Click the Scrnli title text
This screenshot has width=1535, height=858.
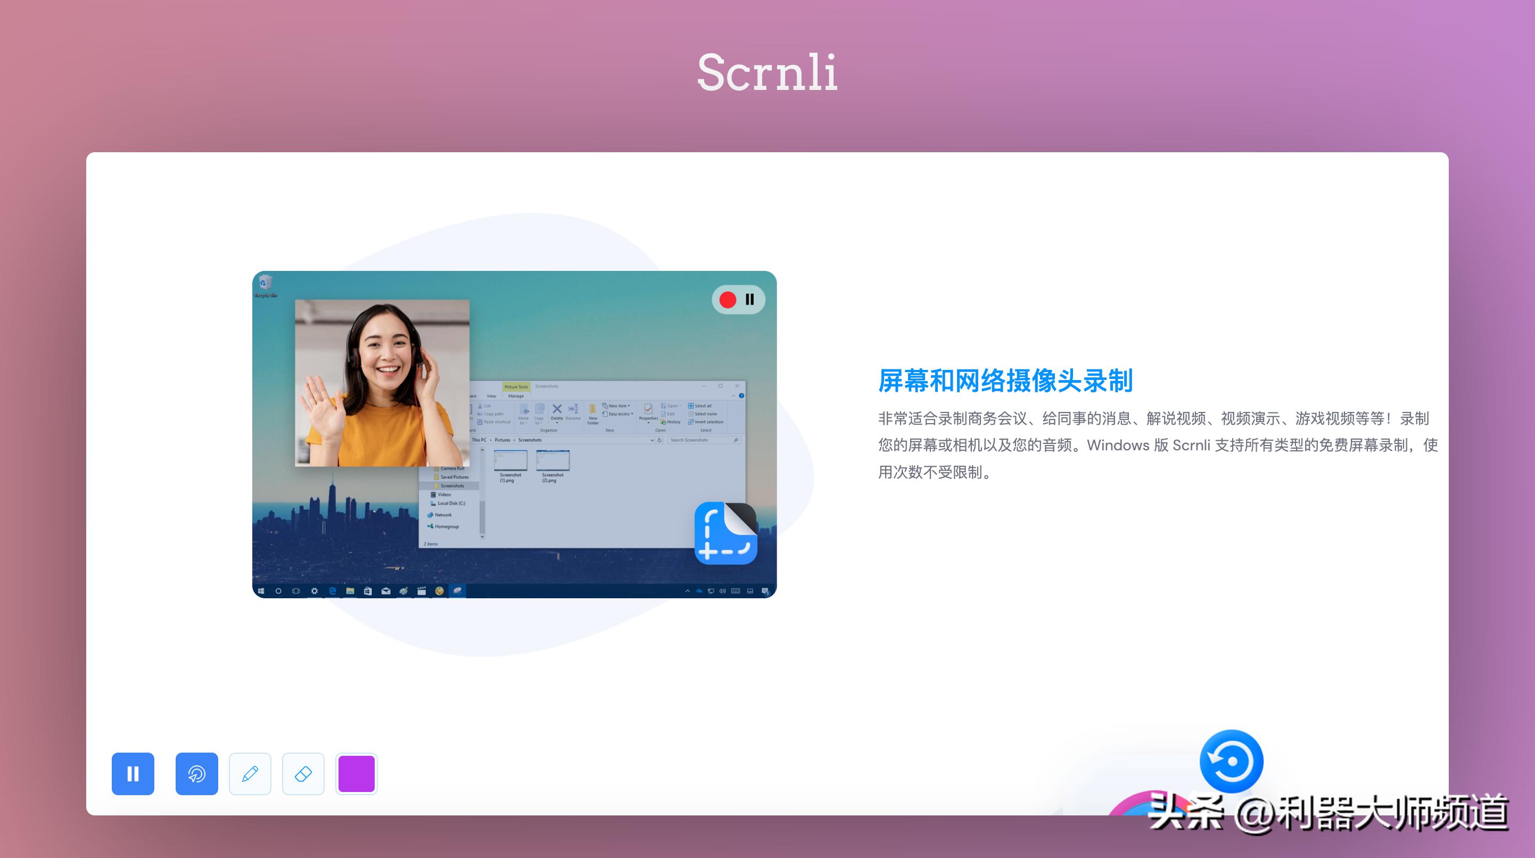(x=767, y=73)
